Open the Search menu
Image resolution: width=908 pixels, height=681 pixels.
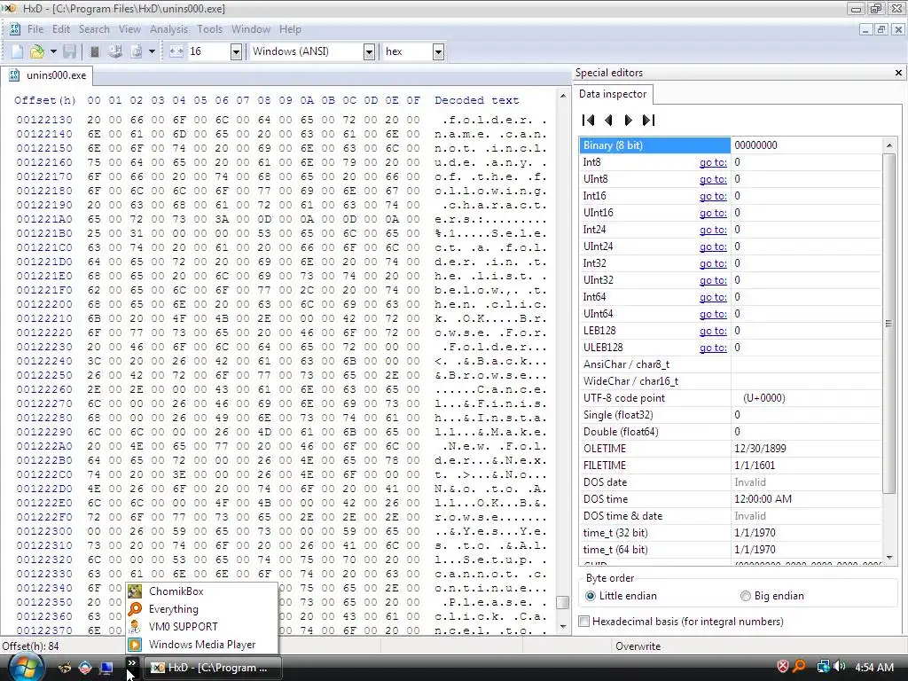tap(94, 29)
